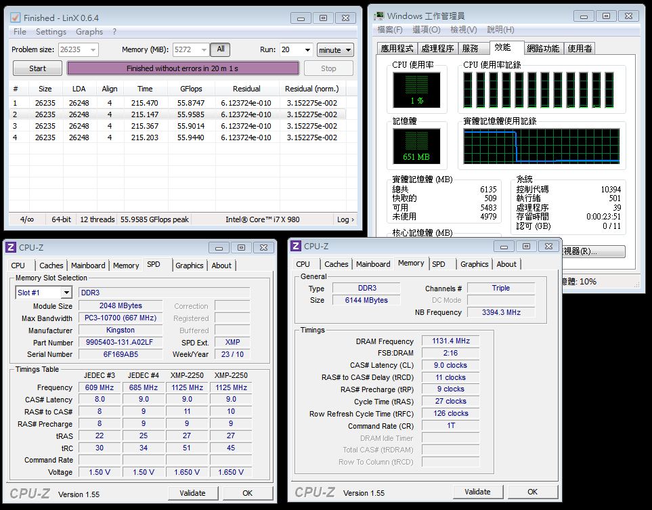Image resolution: width=652 pixels, height=510 pixels.
Task: Select the Graphics tab in CPU-Z SPD window
Action: [x=189, y=265]
